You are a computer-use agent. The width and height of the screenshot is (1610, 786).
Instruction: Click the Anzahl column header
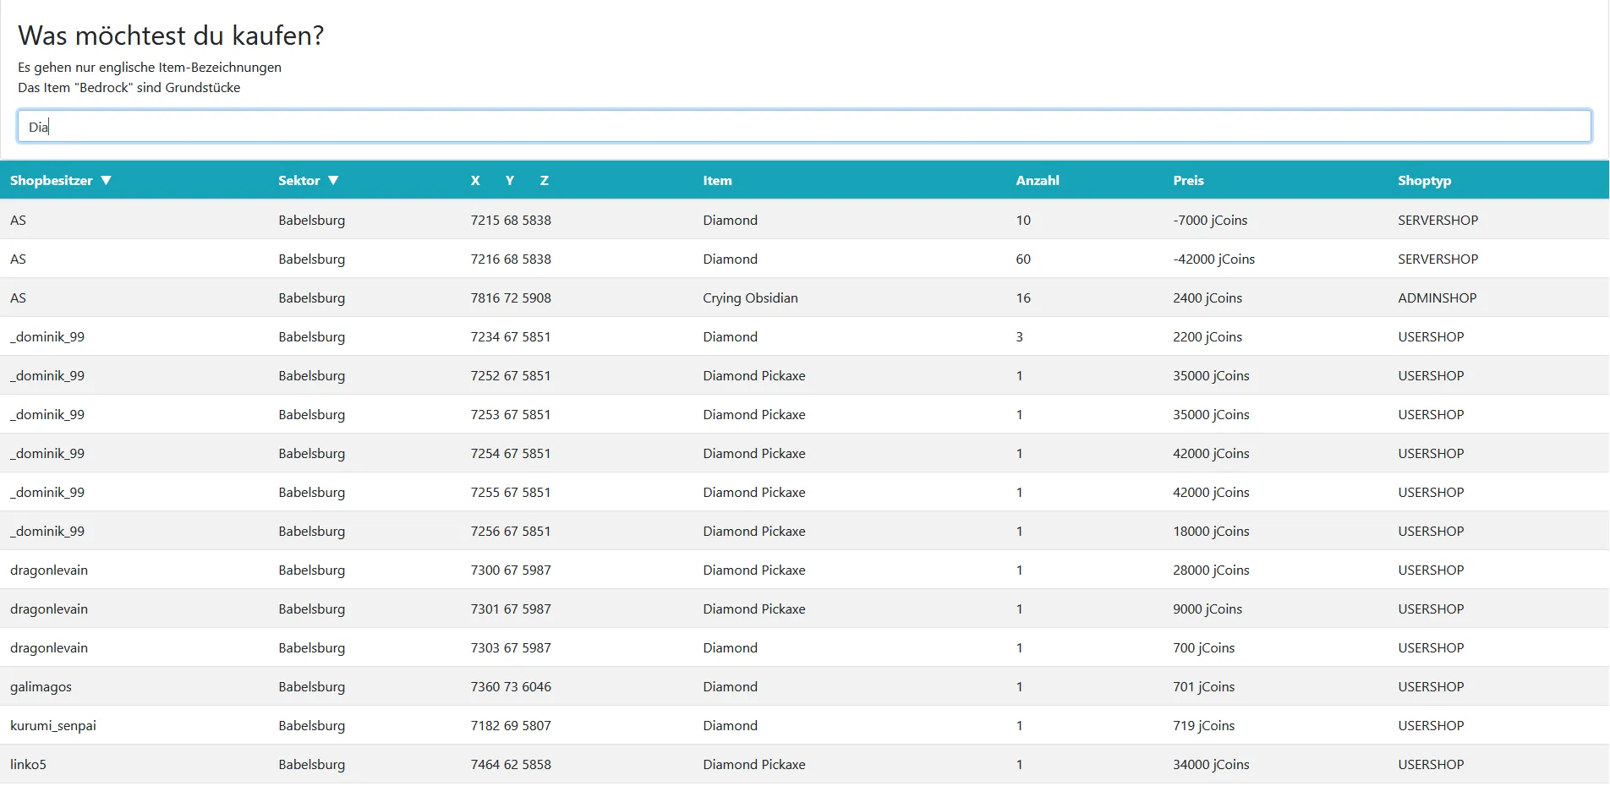(x=1038, y=180)
